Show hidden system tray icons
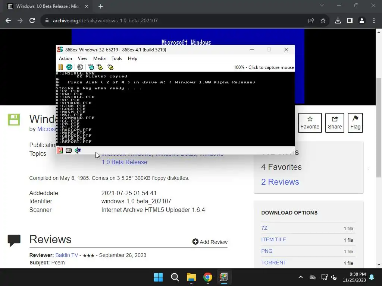Viewport: 382px width, 286px height. pyautogui.click(x=301, y=277)
